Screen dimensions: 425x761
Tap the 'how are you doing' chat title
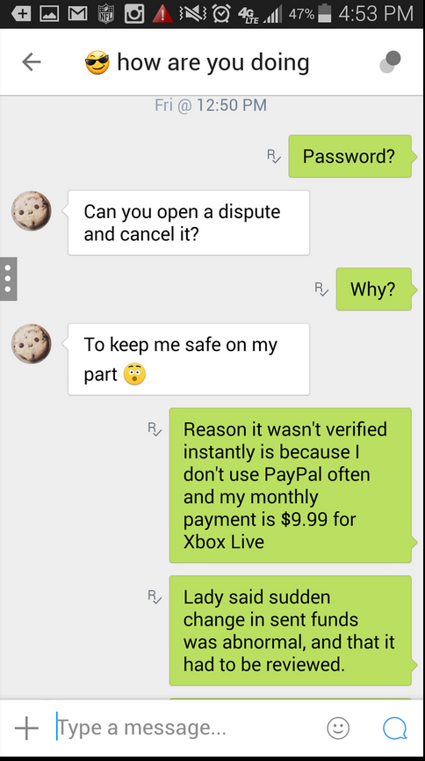[x=213, y=62]
